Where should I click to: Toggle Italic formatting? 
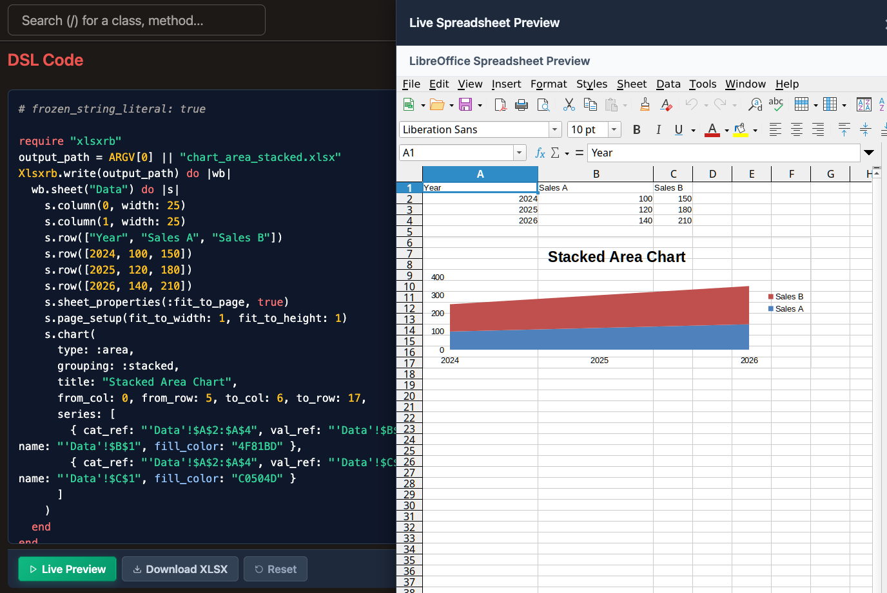[x=658, y=129]
